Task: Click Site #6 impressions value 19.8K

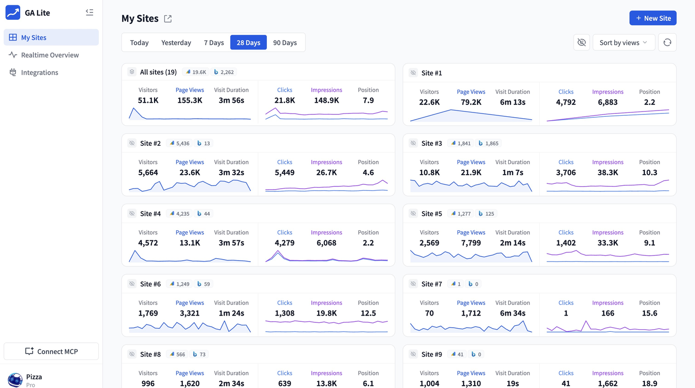Action: point(326,313)
